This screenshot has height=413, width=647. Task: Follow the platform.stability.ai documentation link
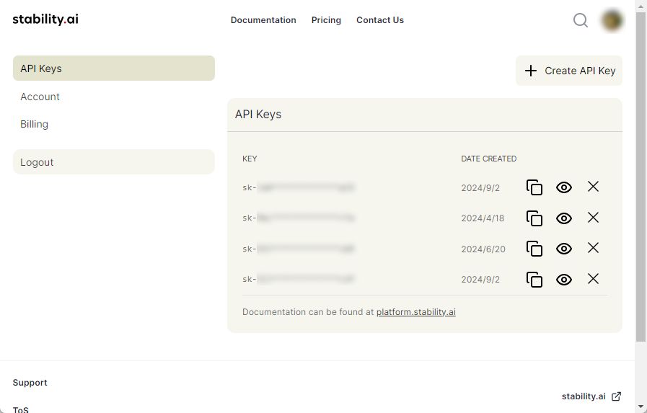click(x=416, y=312)
